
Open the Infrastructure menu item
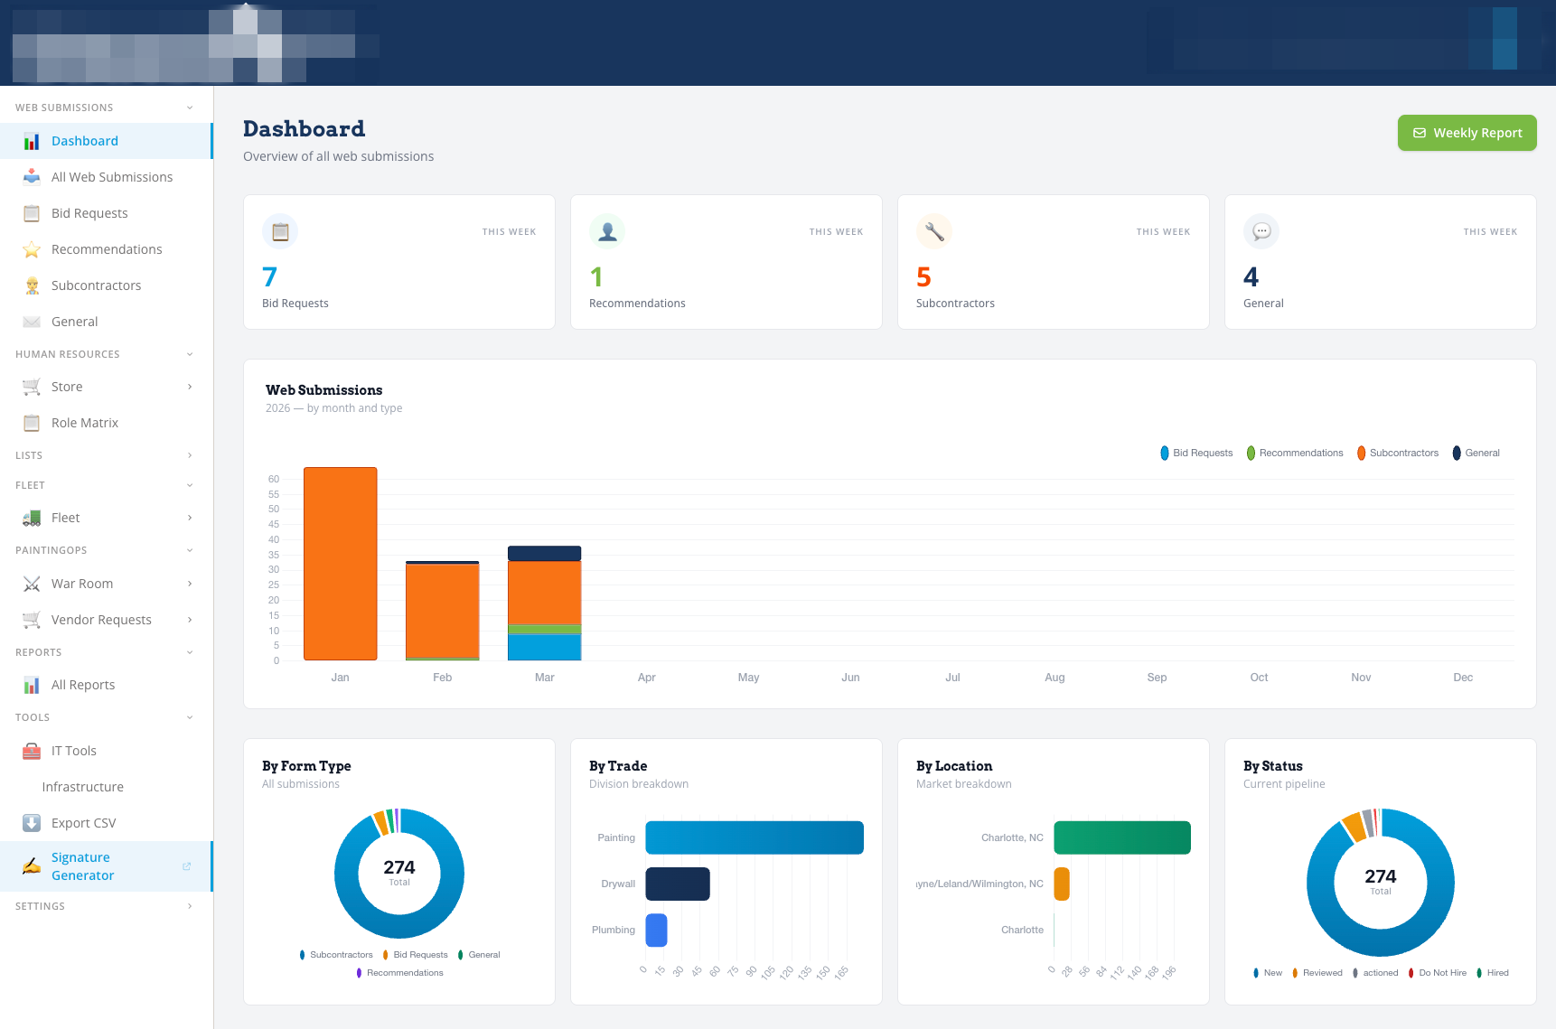[x=106, y=787]
